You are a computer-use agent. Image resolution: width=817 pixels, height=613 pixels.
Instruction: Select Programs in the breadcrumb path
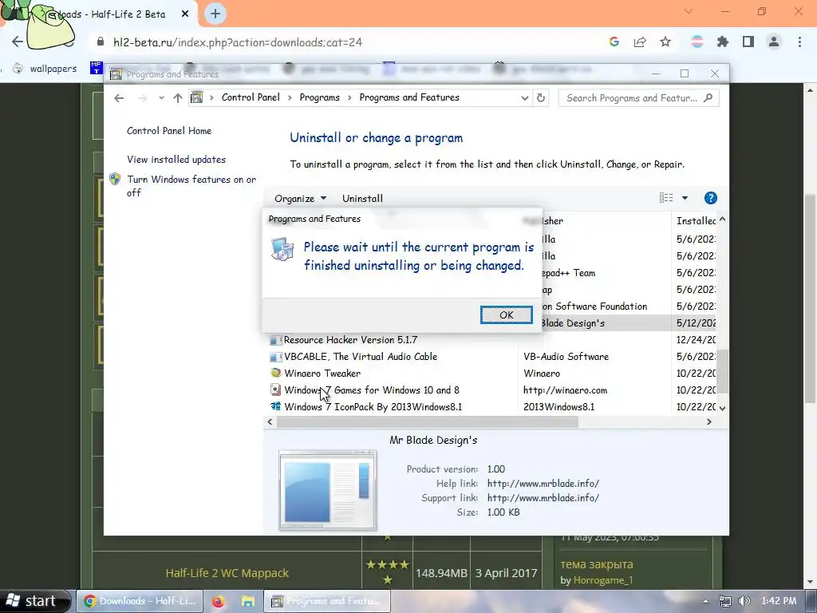[319, 97]
